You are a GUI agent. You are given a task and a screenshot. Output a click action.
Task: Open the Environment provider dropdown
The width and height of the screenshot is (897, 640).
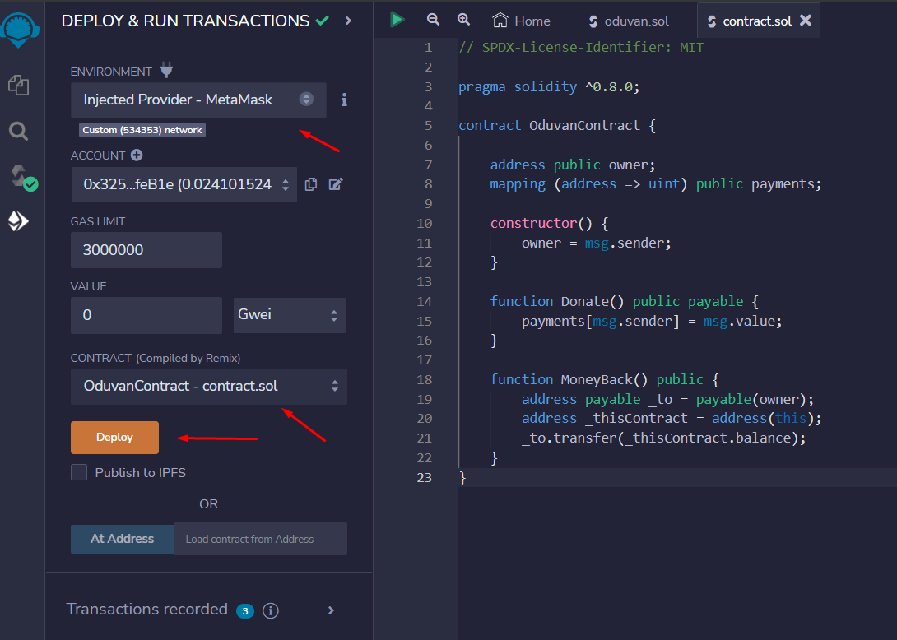(198, 100)
